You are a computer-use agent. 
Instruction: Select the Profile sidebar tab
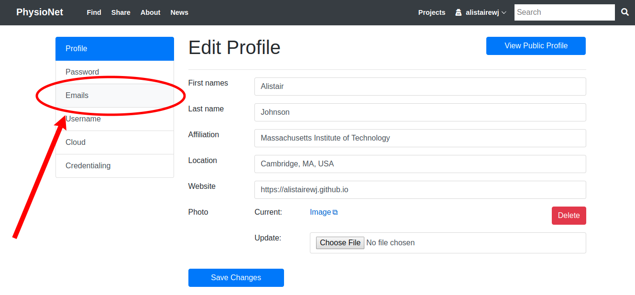(115, 49)
